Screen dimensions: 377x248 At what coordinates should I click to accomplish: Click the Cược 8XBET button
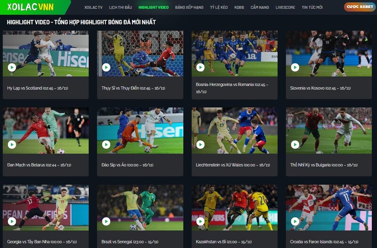pyautogui.click(x=360, y=7)
